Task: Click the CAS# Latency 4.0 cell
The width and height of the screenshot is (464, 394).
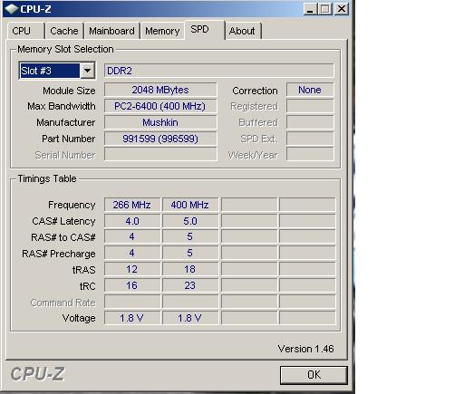Action: [132, 221]
